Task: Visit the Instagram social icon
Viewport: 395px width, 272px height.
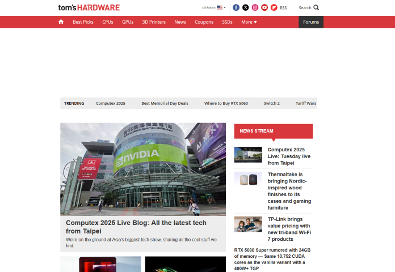Action: tap(255, 7)
